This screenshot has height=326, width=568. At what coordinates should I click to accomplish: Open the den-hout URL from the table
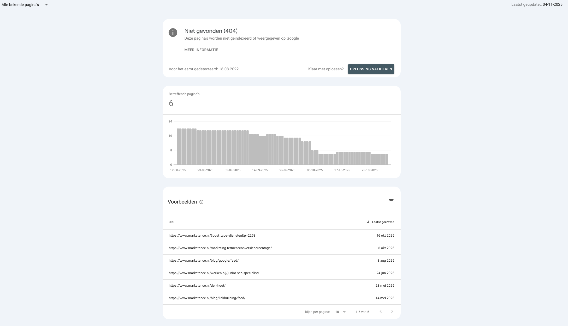pos(197,285)
